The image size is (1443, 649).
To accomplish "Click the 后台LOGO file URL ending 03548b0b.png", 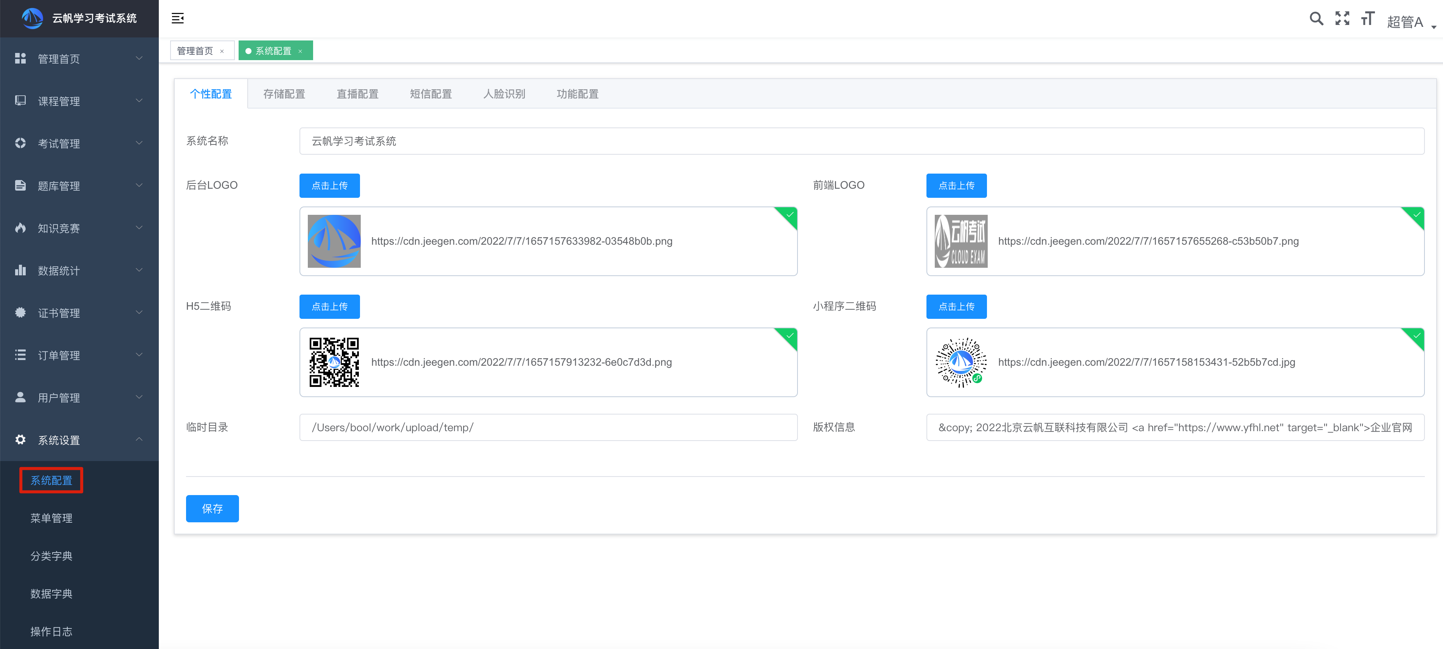I will pos(521,241).
